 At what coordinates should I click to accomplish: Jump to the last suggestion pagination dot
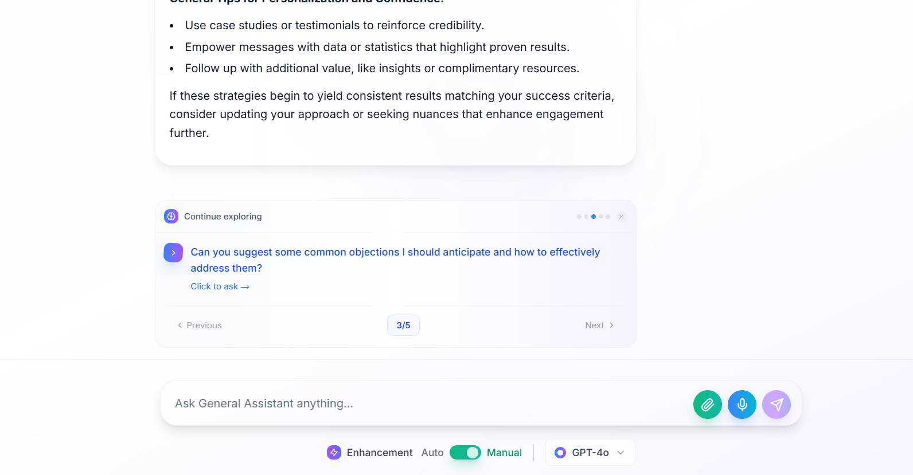click(608, 217)
